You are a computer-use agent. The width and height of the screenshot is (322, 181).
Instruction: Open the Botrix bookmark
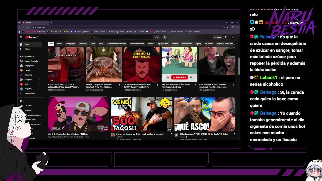112,32
